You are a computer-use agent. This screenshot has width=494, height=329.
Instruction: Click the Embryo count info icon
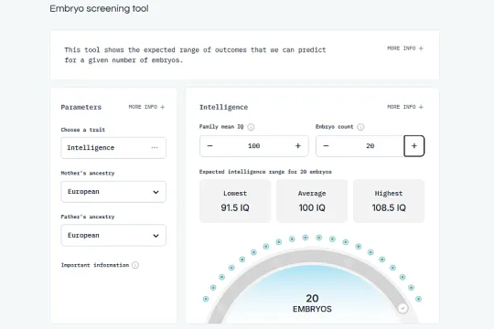360,127
